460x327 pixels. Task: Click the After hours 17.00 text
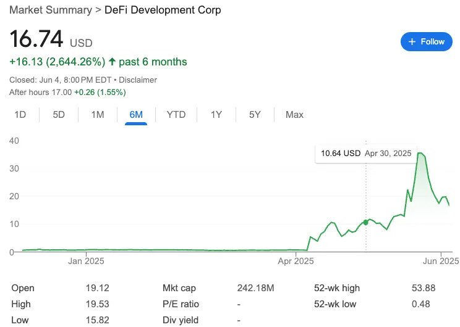tap(40, 92)
